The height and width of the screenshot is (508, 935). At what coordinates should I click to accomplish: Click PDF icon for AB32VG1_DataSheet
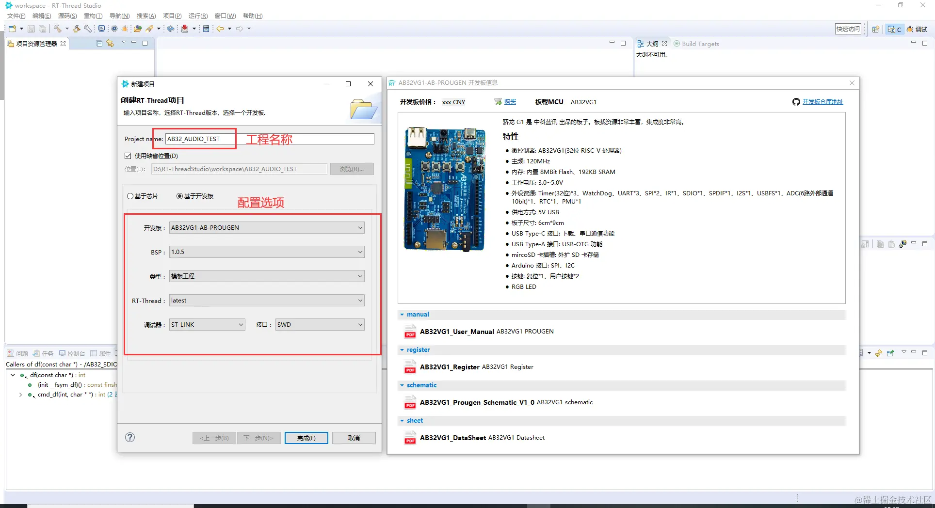[410, 438]
